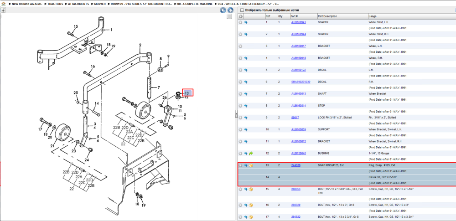Open part number AUB160944 link

point(298,34)
